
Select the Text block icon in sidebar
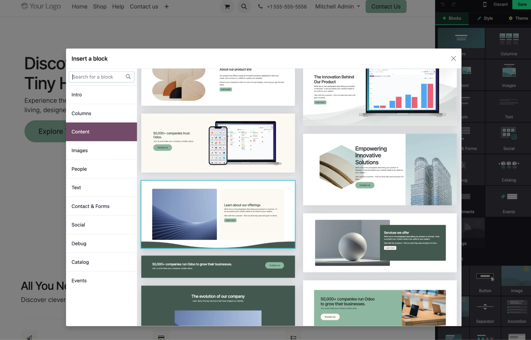(x=509, y=107)
